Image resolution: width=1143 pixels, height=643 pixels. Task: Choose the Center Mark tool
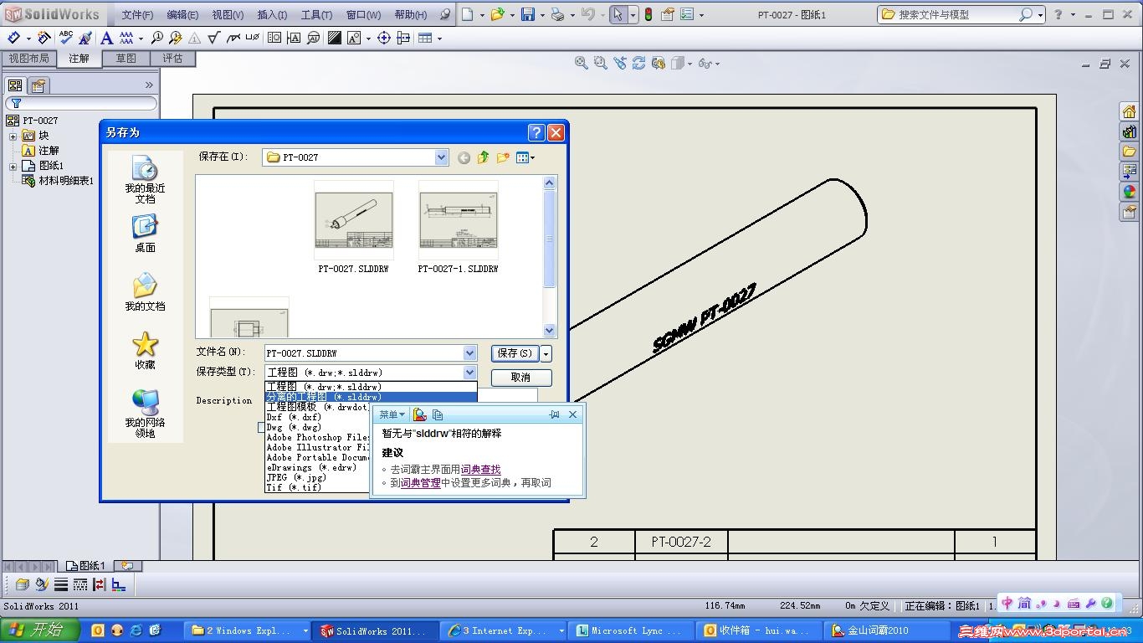[x=384, y=38]
